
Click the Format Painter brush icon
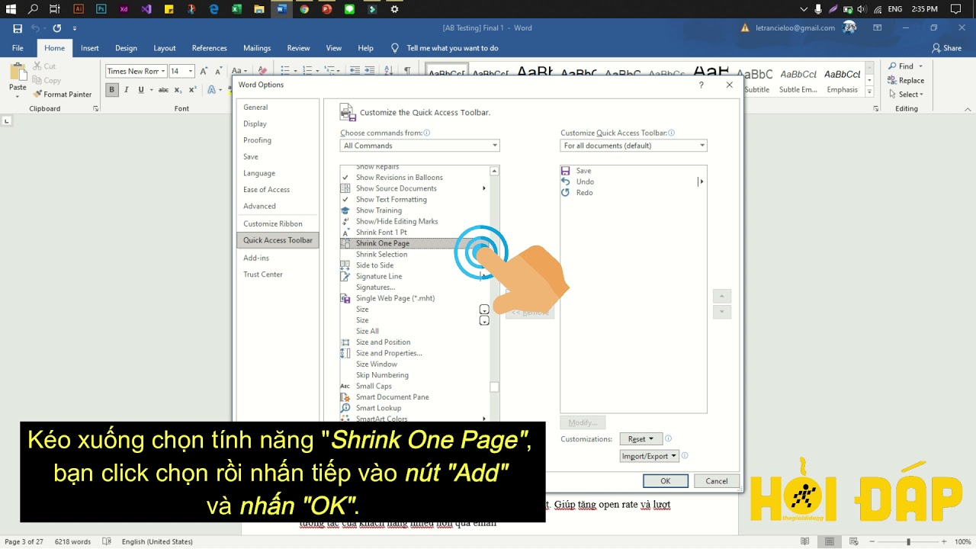click(37, 95)
